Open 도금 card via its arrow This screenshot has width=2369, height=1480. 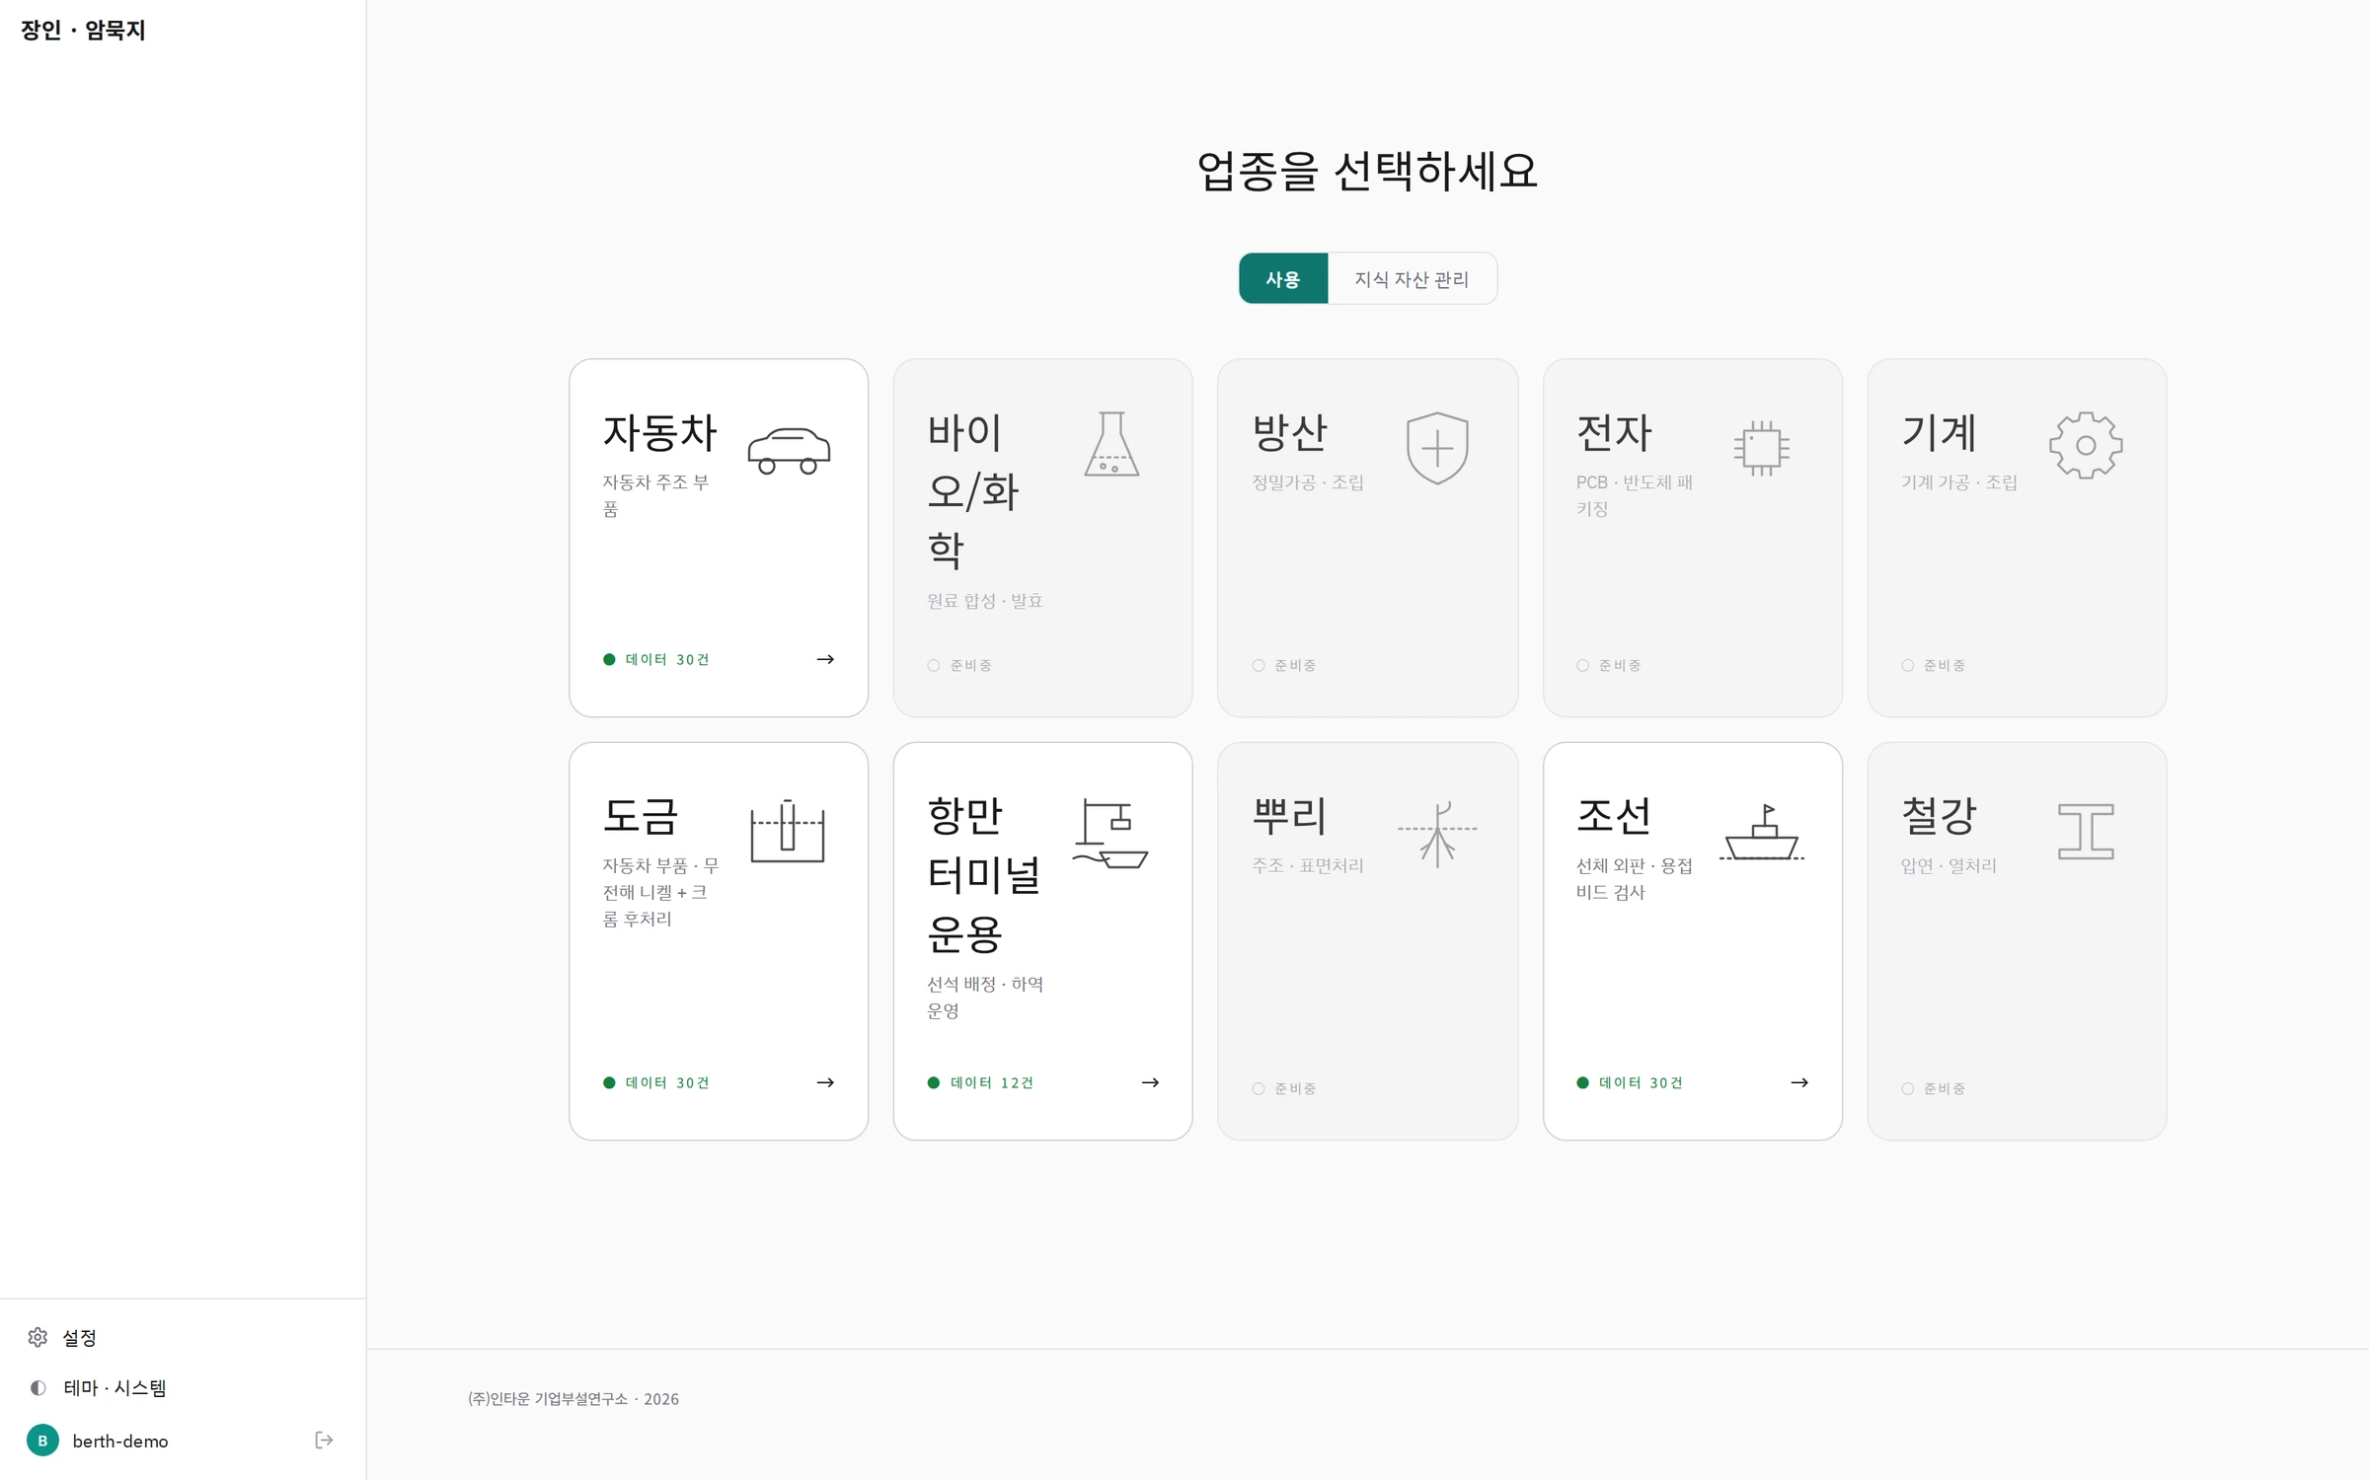825,1082
